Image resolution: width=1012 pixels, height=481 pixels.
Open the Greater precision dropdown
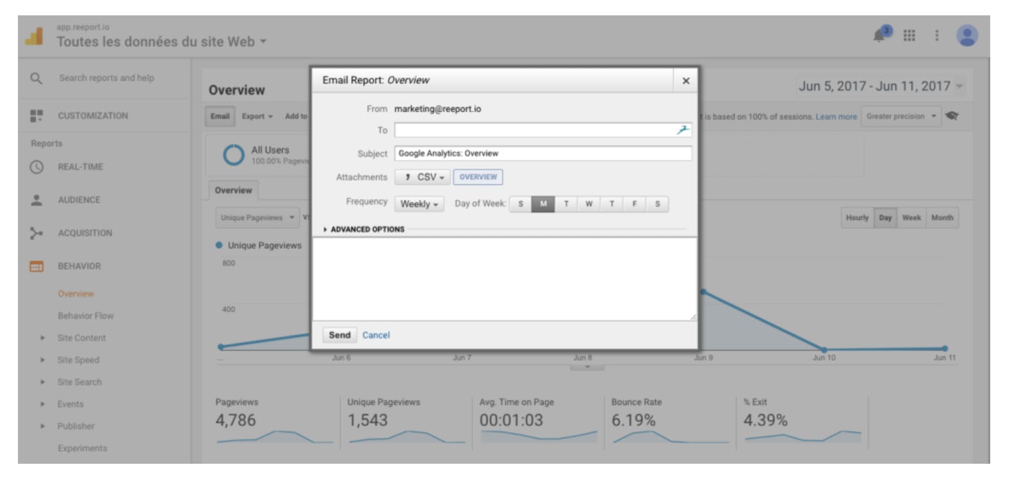901,116
